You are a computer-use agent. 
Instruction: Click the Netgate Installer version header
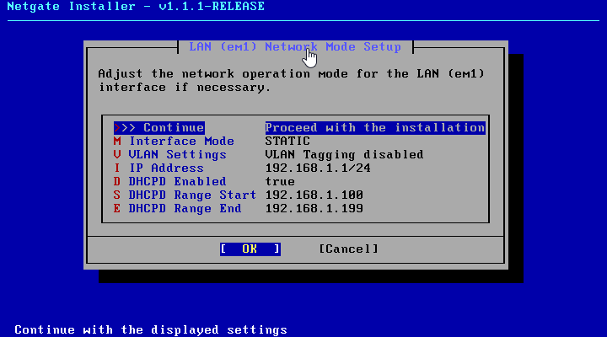pyautogui.click(x=136, y=7)
